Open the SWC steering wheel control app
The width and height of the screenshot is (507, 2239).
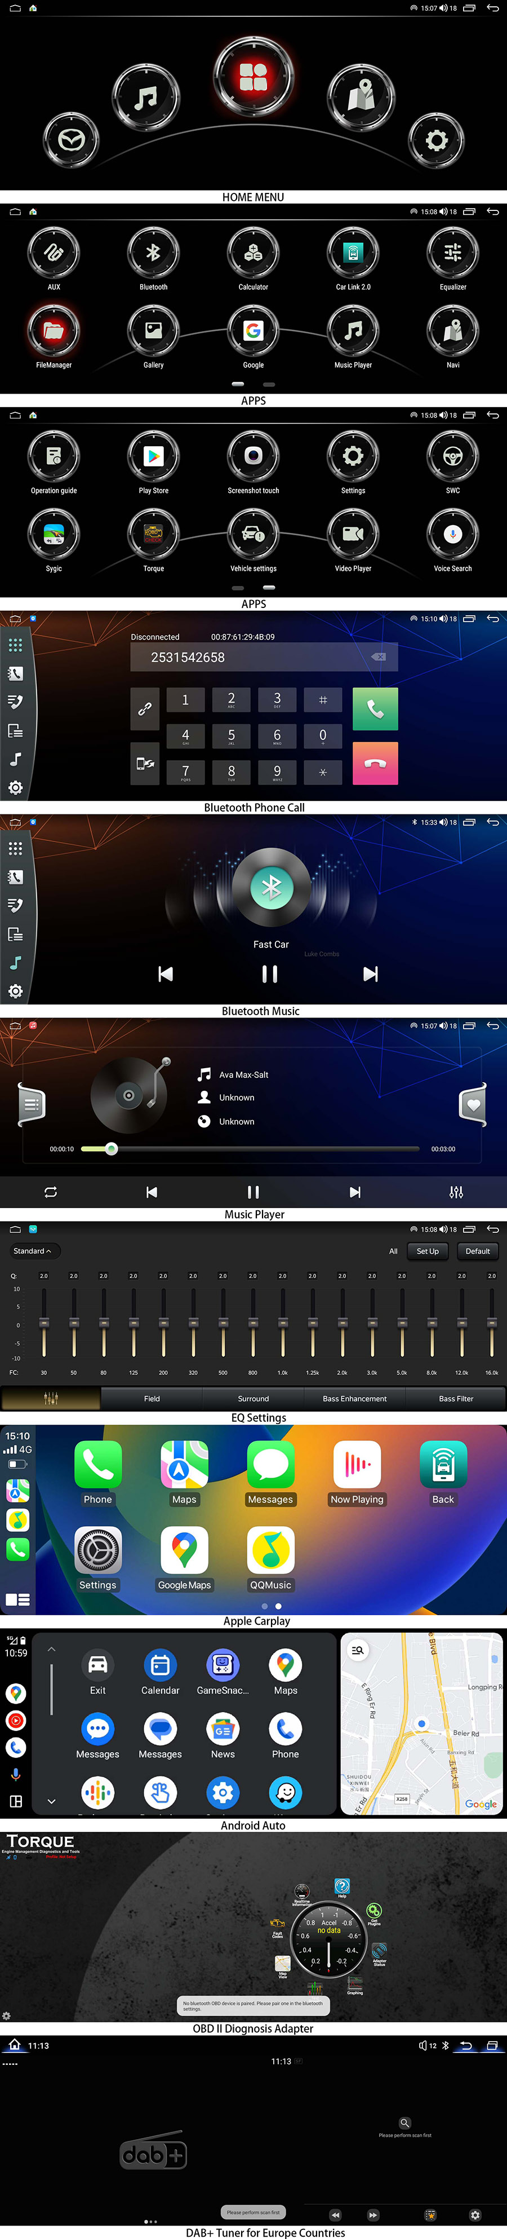click(452, 456)
